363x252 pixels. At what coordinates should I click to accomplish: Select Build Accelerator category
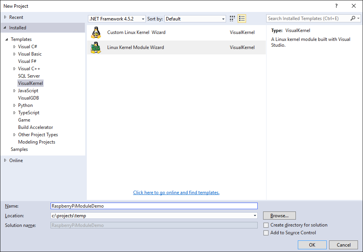tap(35, 127)
